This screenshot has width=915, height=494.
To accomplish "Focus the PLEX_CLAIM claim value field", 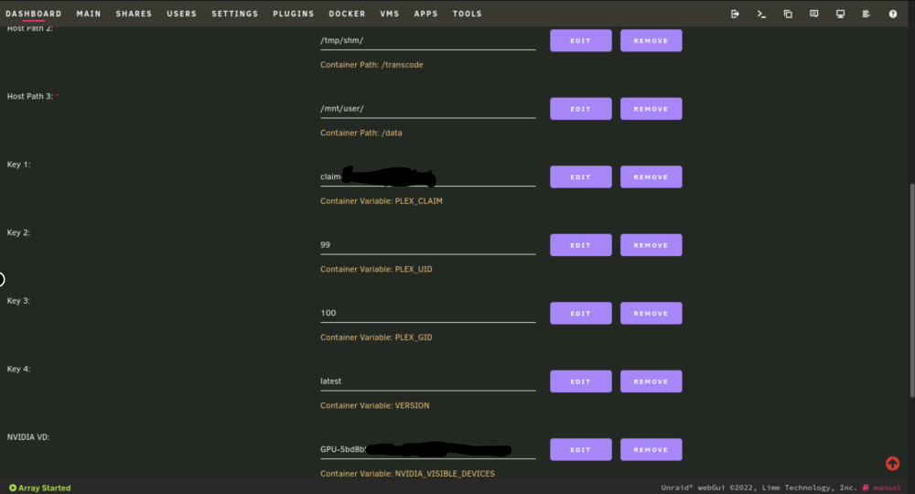I will 427,177.
